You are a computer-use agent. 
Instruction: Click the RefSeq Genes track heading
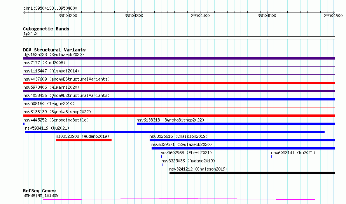tap(39, 191)
